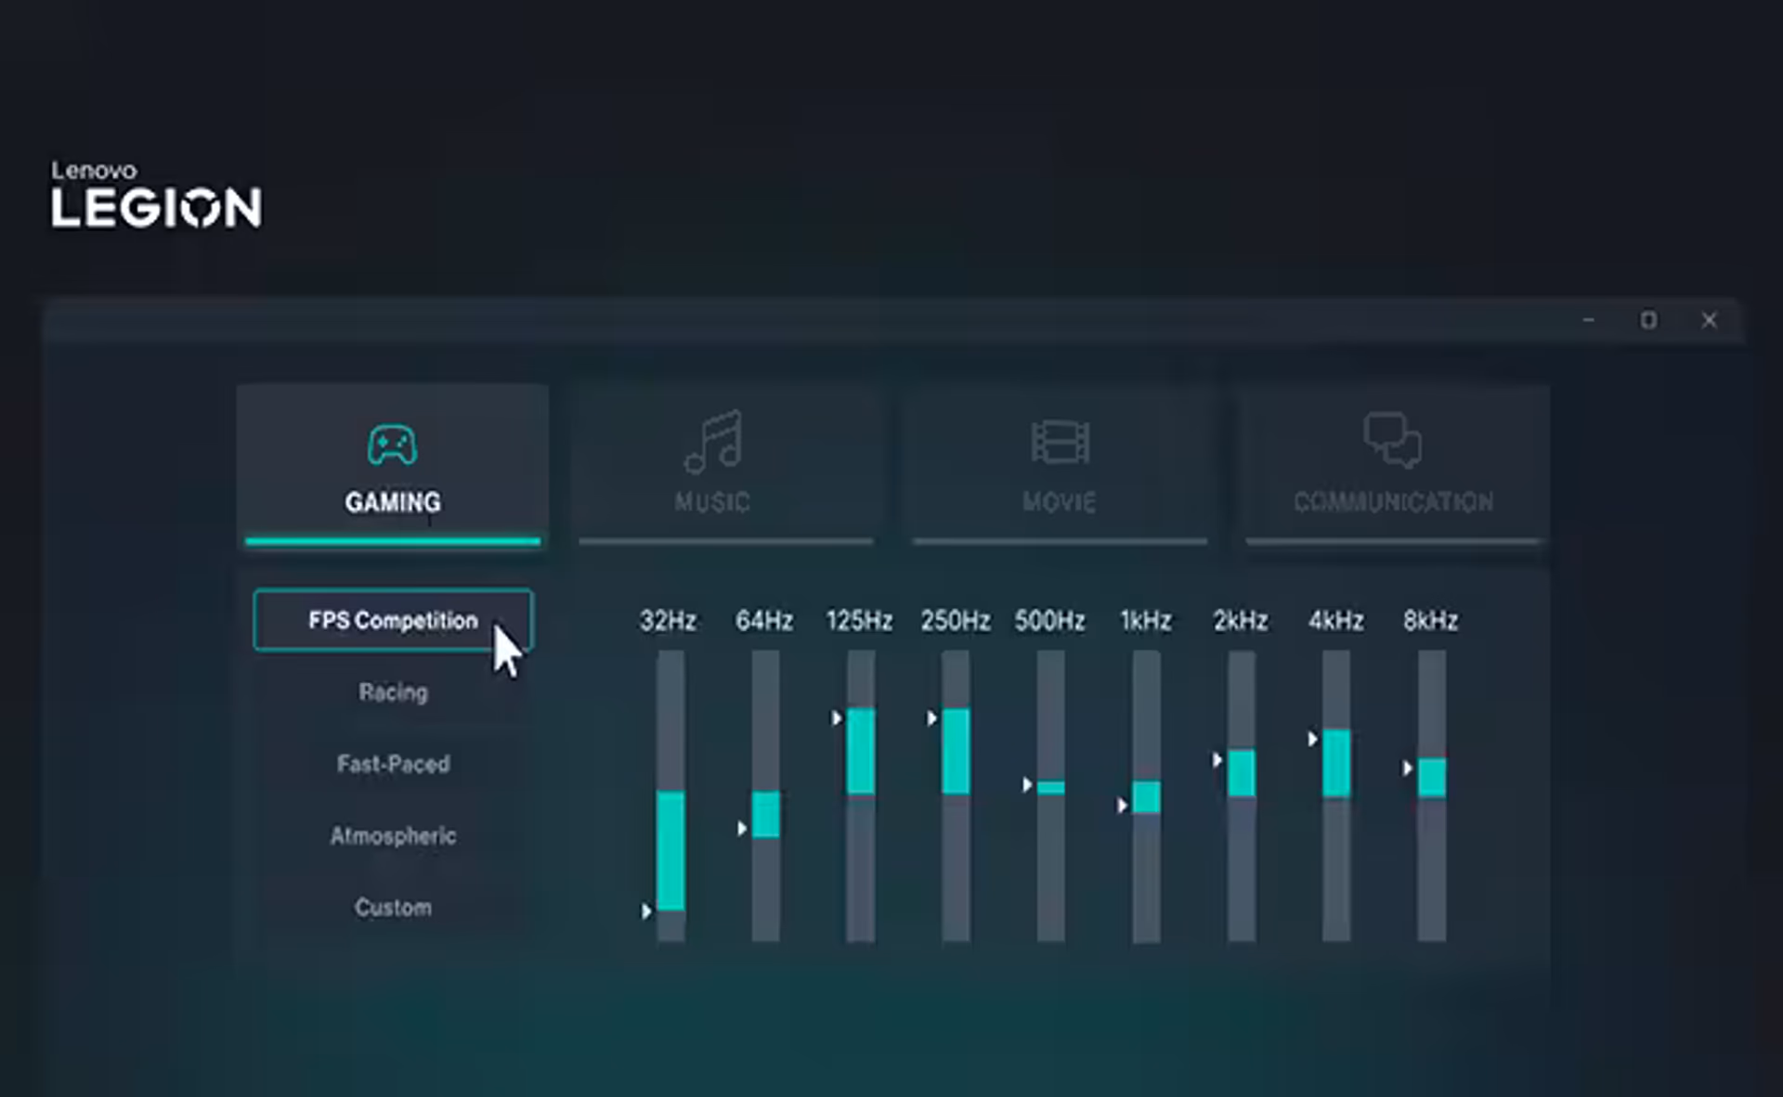The image size is (1783, 1097).
Task: Click the Movie film strip icon
Action: tap(1060, 442)
